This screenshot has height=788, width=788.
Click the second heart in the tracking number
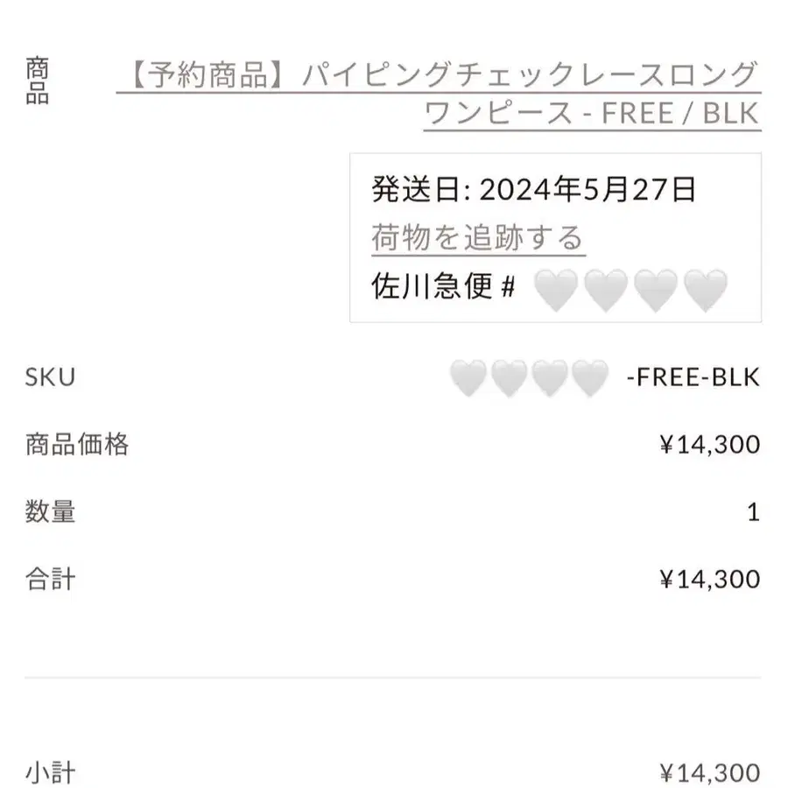[x=606, y=290]
